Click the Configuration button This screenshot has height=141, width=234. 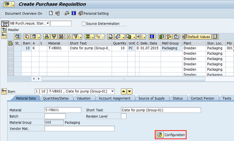coord(171,135)
